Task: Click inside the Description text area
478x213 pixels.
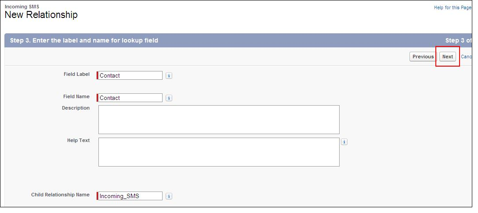Action: pos(219,120)
